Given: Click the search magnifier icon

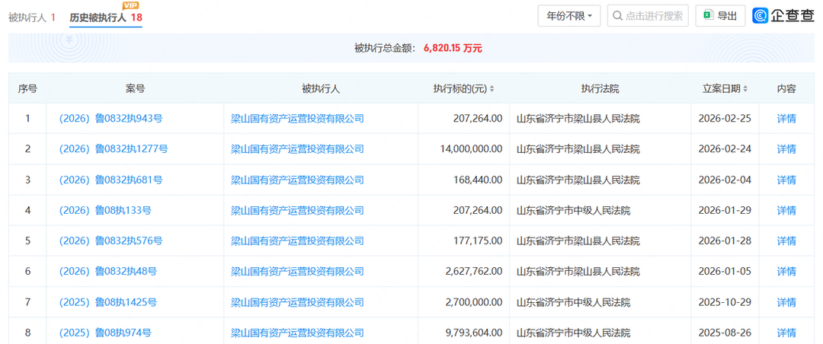Looking at the screenshot, I should (618, 16).
